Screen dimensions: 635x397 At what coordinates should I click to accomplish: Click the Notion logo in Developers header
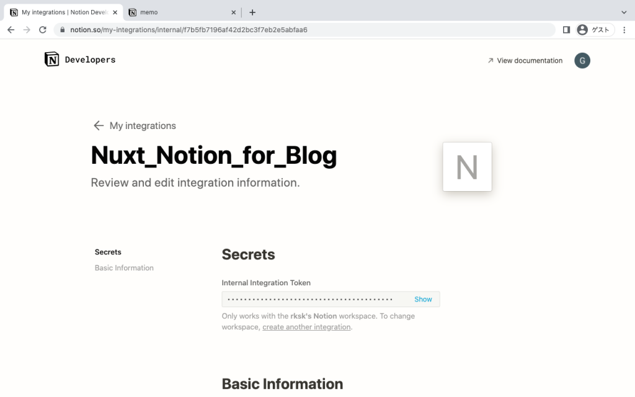click(52, 60)
